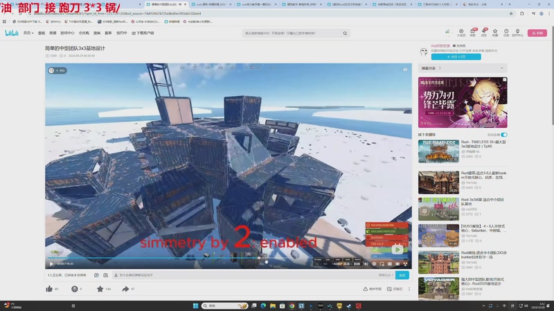The width and height of the screenshot is (554, 311).
Task: Open Windows Start menu
Action: [195, 305]
